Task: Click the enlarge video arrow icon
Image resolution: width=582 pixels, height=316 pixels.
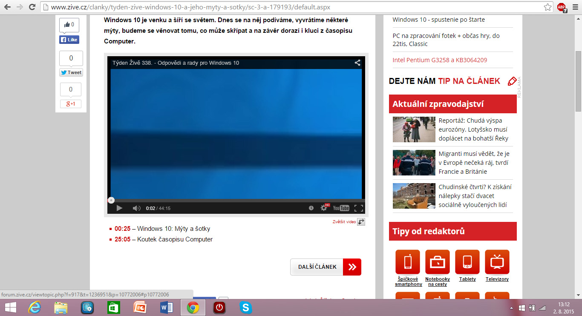Action: pyautogui.click(x=361, y=222)
